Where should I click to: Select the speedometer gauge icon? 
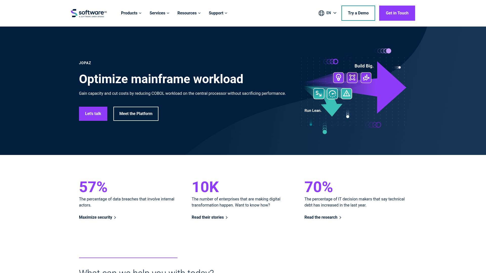tap(332, 94)
